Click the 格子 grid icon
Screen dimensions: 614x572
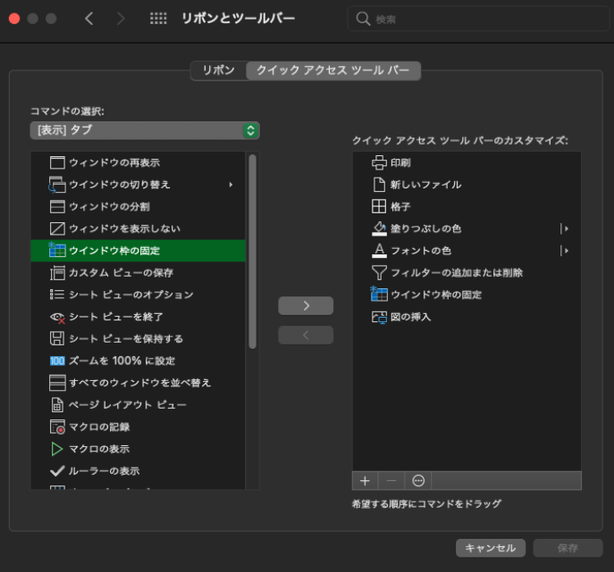[x=378, y=206]
